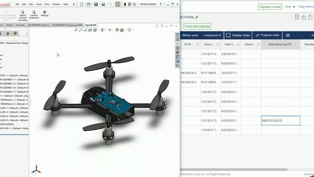Click the crosshair manager tab icon
This screenshot has width=314, height=177.
tap(8, 33)
